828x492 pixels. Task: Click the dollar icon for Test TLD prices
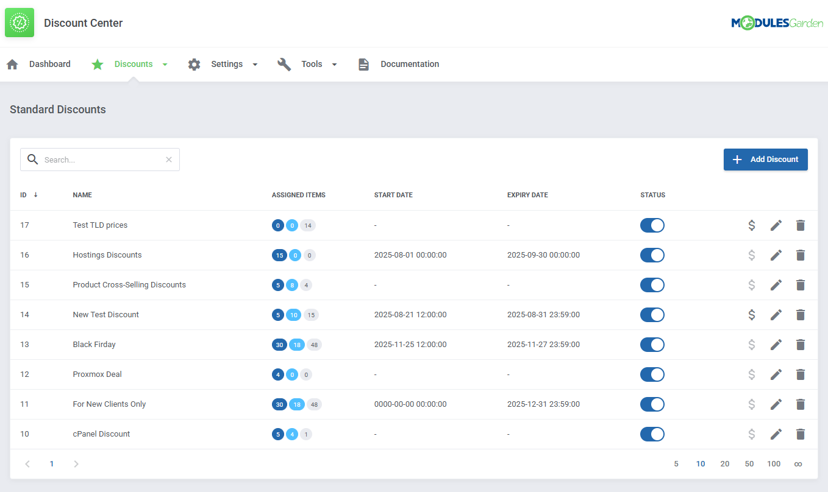pyautogui.click(x=752, y=225)
